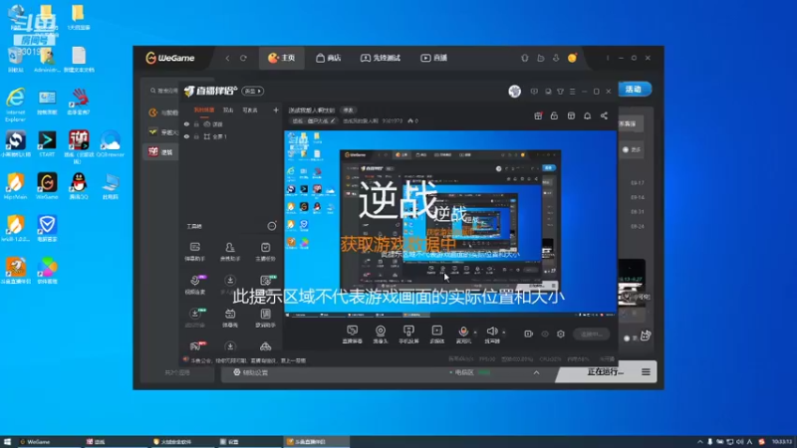The image size is (797, 448).
Task: Expand the 电信区 server selector arrow
Action: click(x=536, y=372)
